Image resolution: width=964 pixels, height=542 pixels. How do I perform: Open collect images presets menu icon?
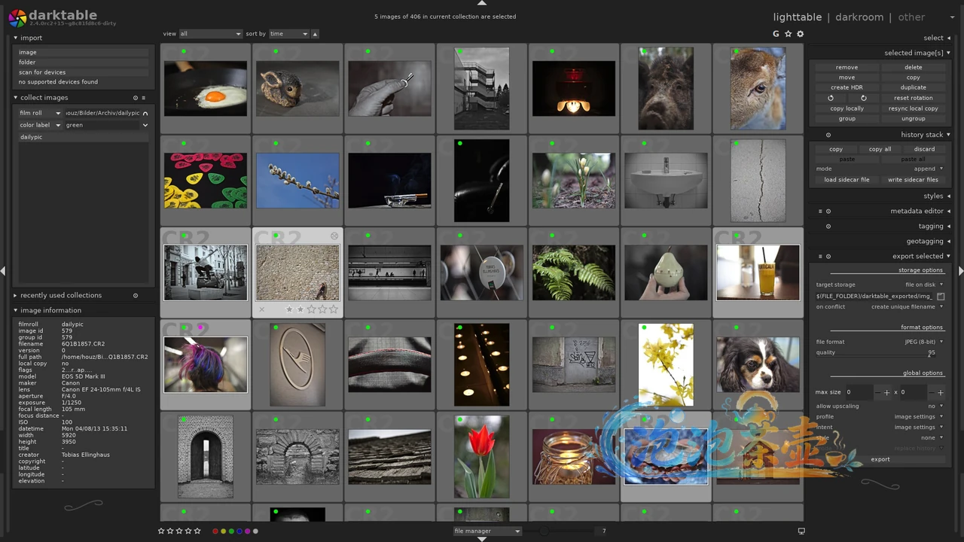point(143,98)
